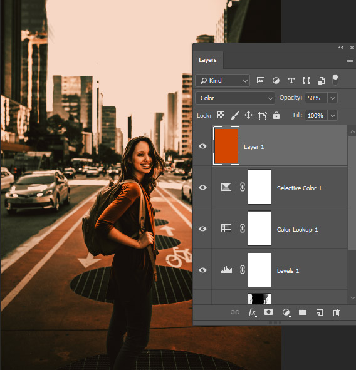Filter layers by pixel layer icon

point(261,81)
